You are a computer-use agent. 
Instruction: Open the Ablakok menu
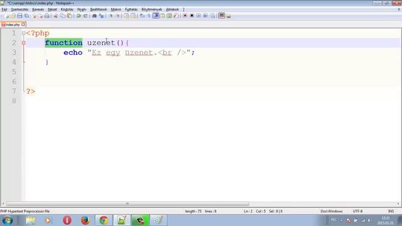(172, 9)
